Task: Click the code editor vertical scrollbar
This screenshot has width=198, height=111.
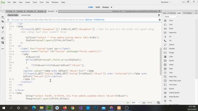Action: coord(161,61)
